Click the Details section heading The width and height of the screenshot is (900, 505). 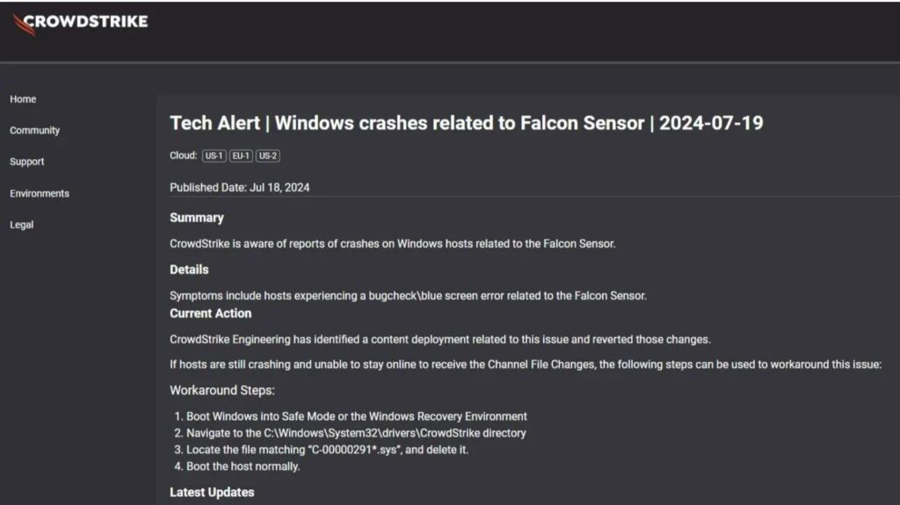pyautogui.click(x=189, y=270)
